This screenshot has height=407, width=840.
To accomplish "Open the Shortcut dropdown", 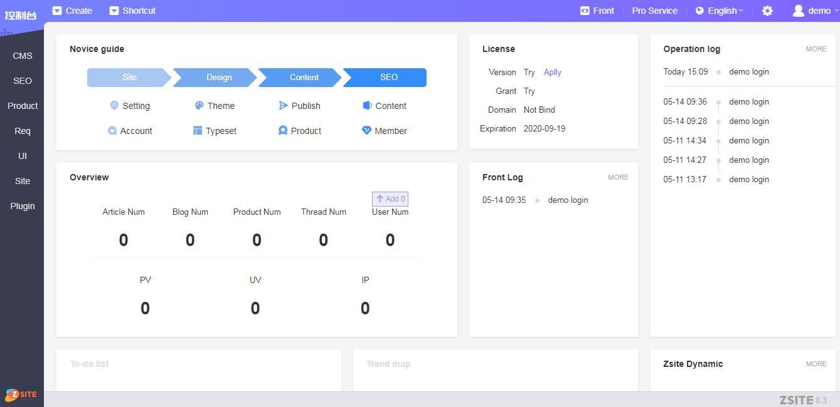I will tap(132, 11).
